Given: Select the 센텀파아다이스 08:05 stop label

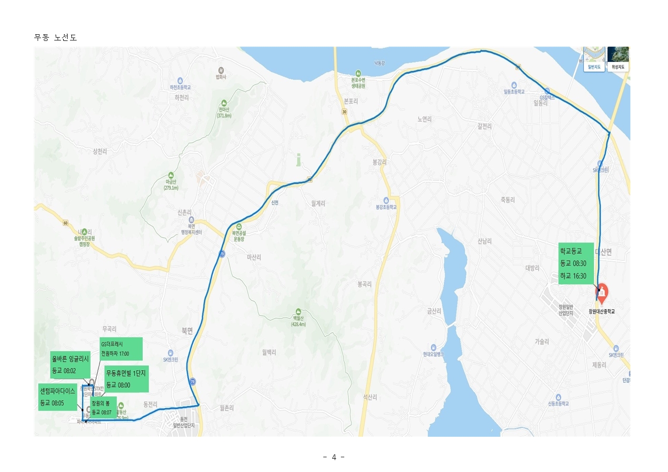Looking at the screenshot, I should click(58, 397).
